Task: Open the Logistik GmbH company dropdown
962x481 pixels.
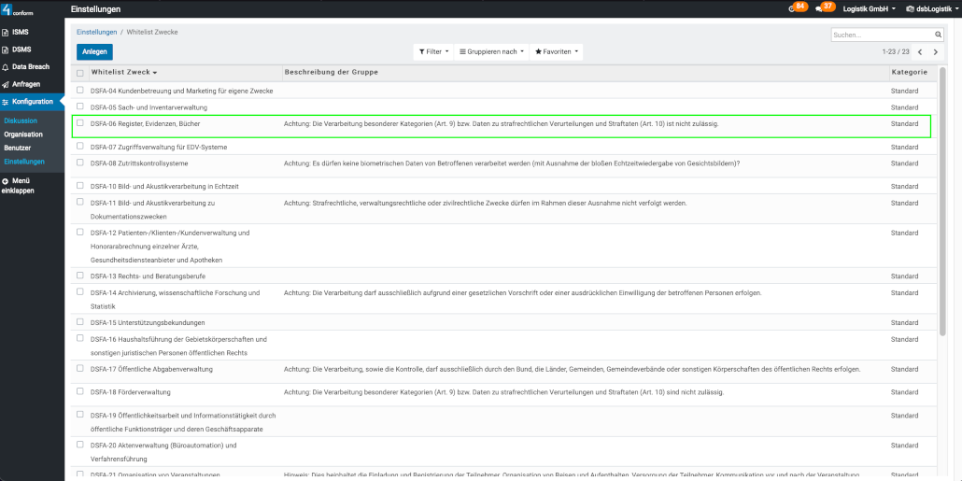Action: [x=869, y=8]
